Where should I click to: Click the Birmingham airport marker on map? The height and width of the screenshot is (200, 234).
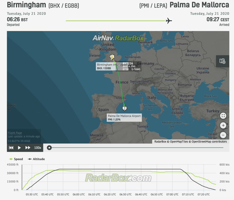coord(112,57)
